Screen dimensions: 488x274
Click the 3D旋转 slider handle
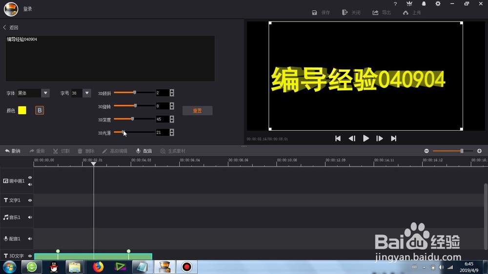coord(135,106)
